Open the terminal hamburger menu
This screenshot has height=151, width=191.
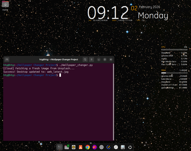91,59
